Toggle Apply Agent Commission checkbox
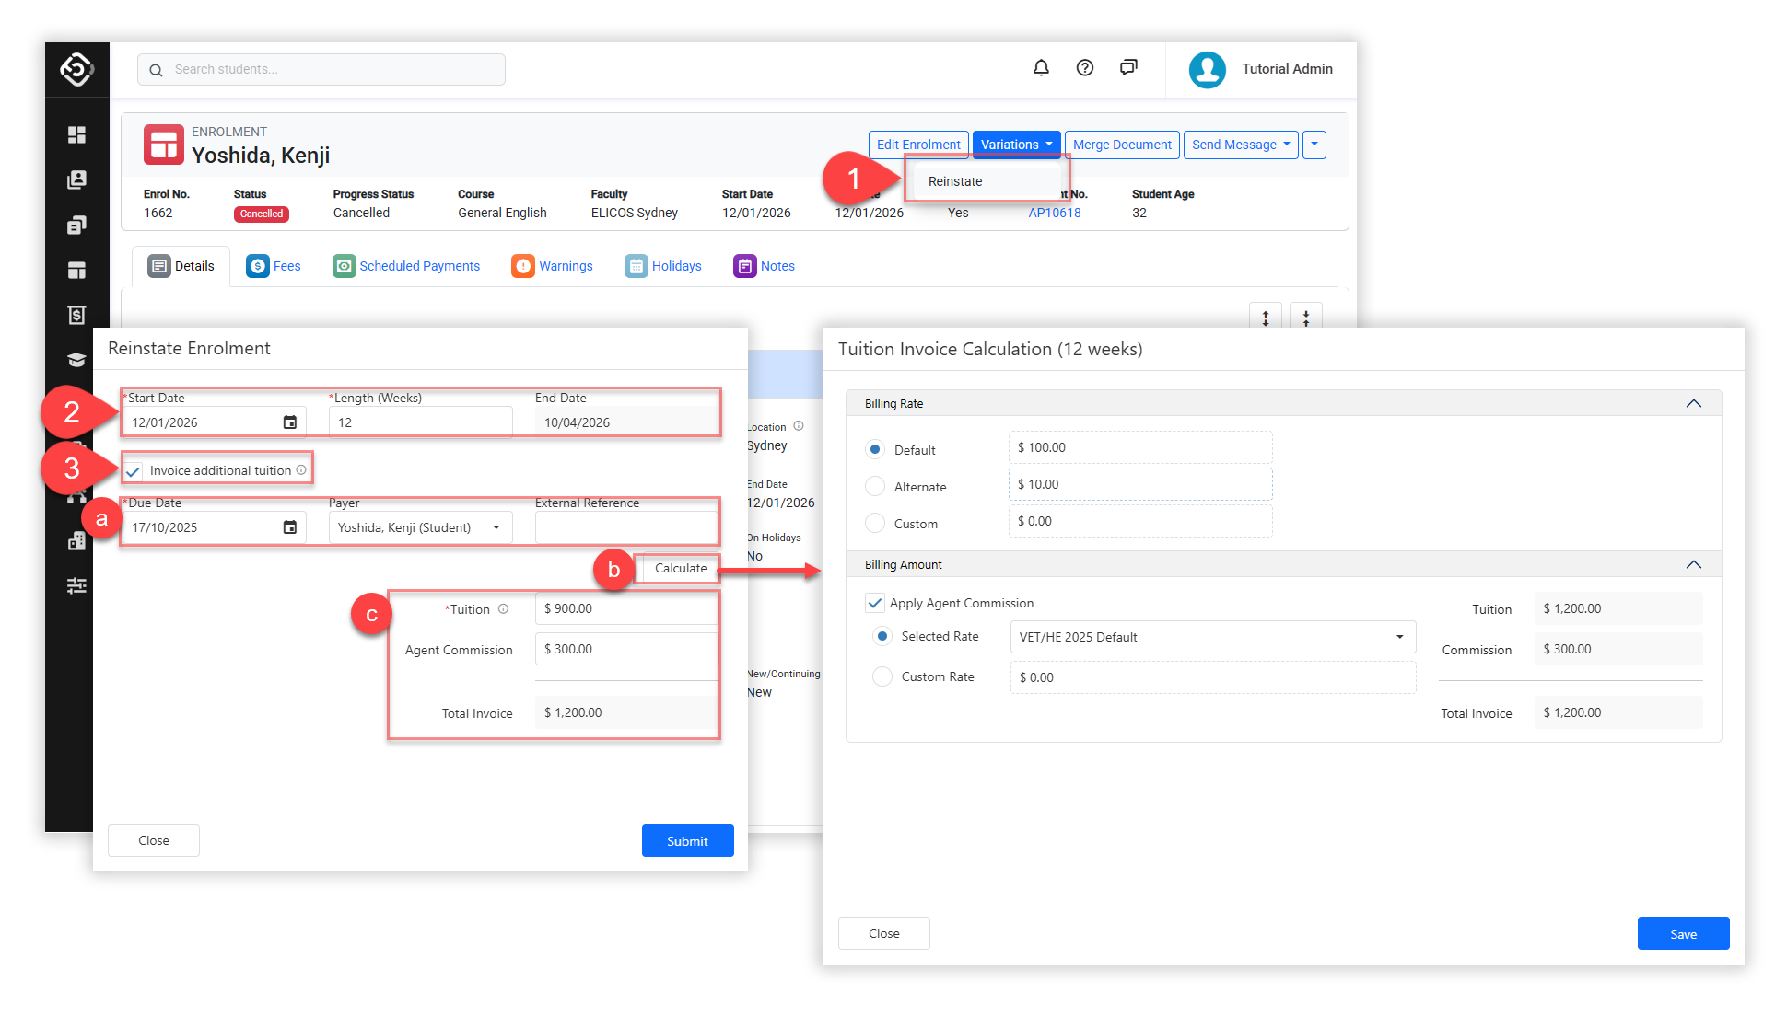Viewport: 1787px width, 1029px height. [x=875, y=603]
